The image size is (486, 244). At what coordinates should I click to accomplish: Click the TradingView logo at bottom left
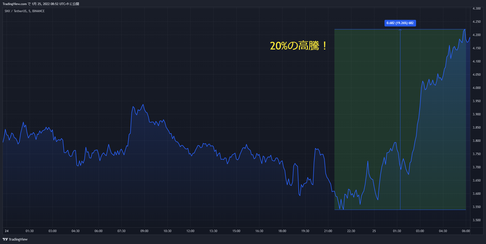tap(15, 239)
